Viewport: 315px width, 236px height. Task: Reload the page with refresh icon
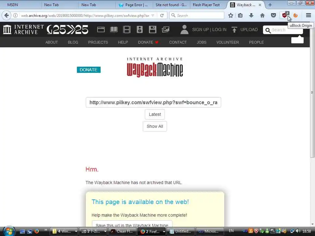162,15
